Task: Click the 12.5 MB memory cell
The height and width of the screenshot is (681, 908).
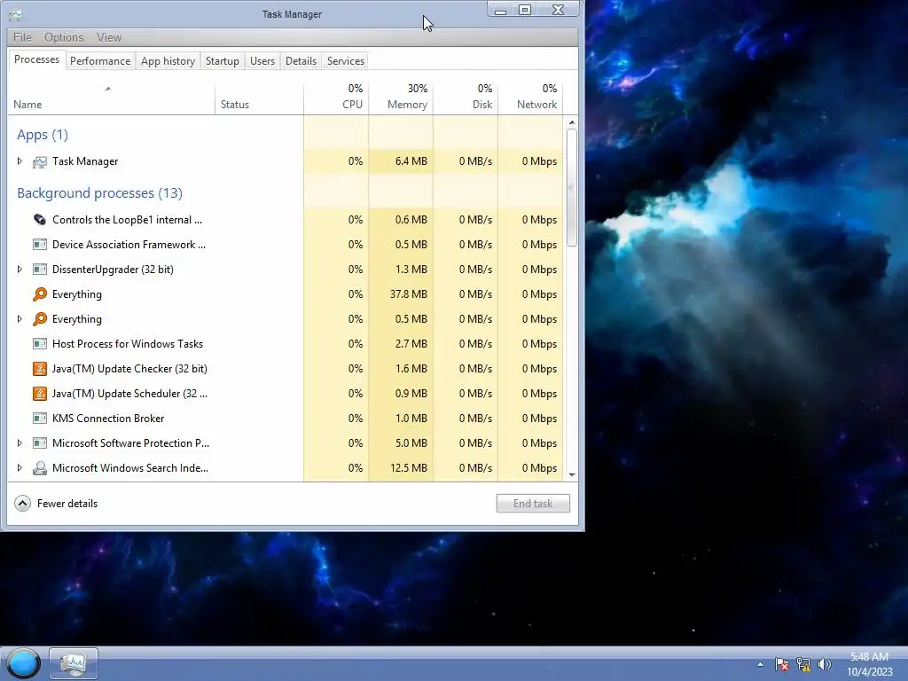Action: tap(401, 468)
